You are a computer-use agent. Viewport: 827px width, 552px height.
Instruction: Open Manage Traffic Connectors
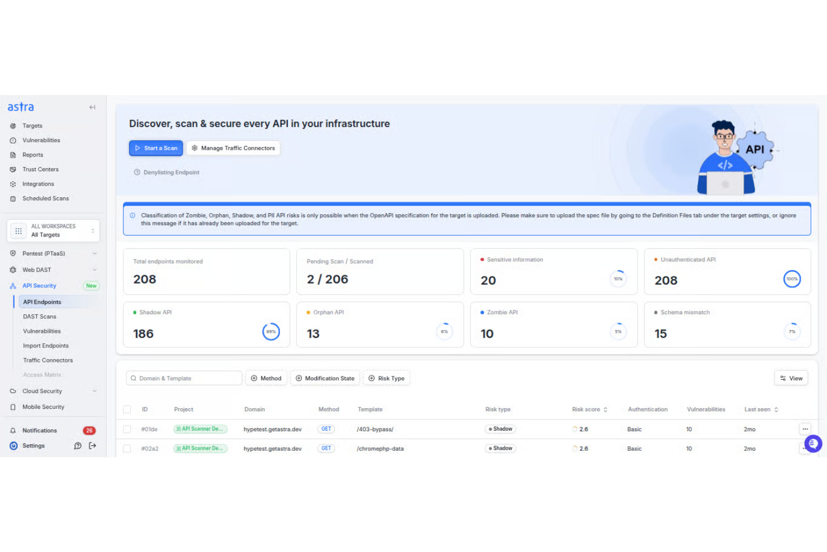click(234, 148)
